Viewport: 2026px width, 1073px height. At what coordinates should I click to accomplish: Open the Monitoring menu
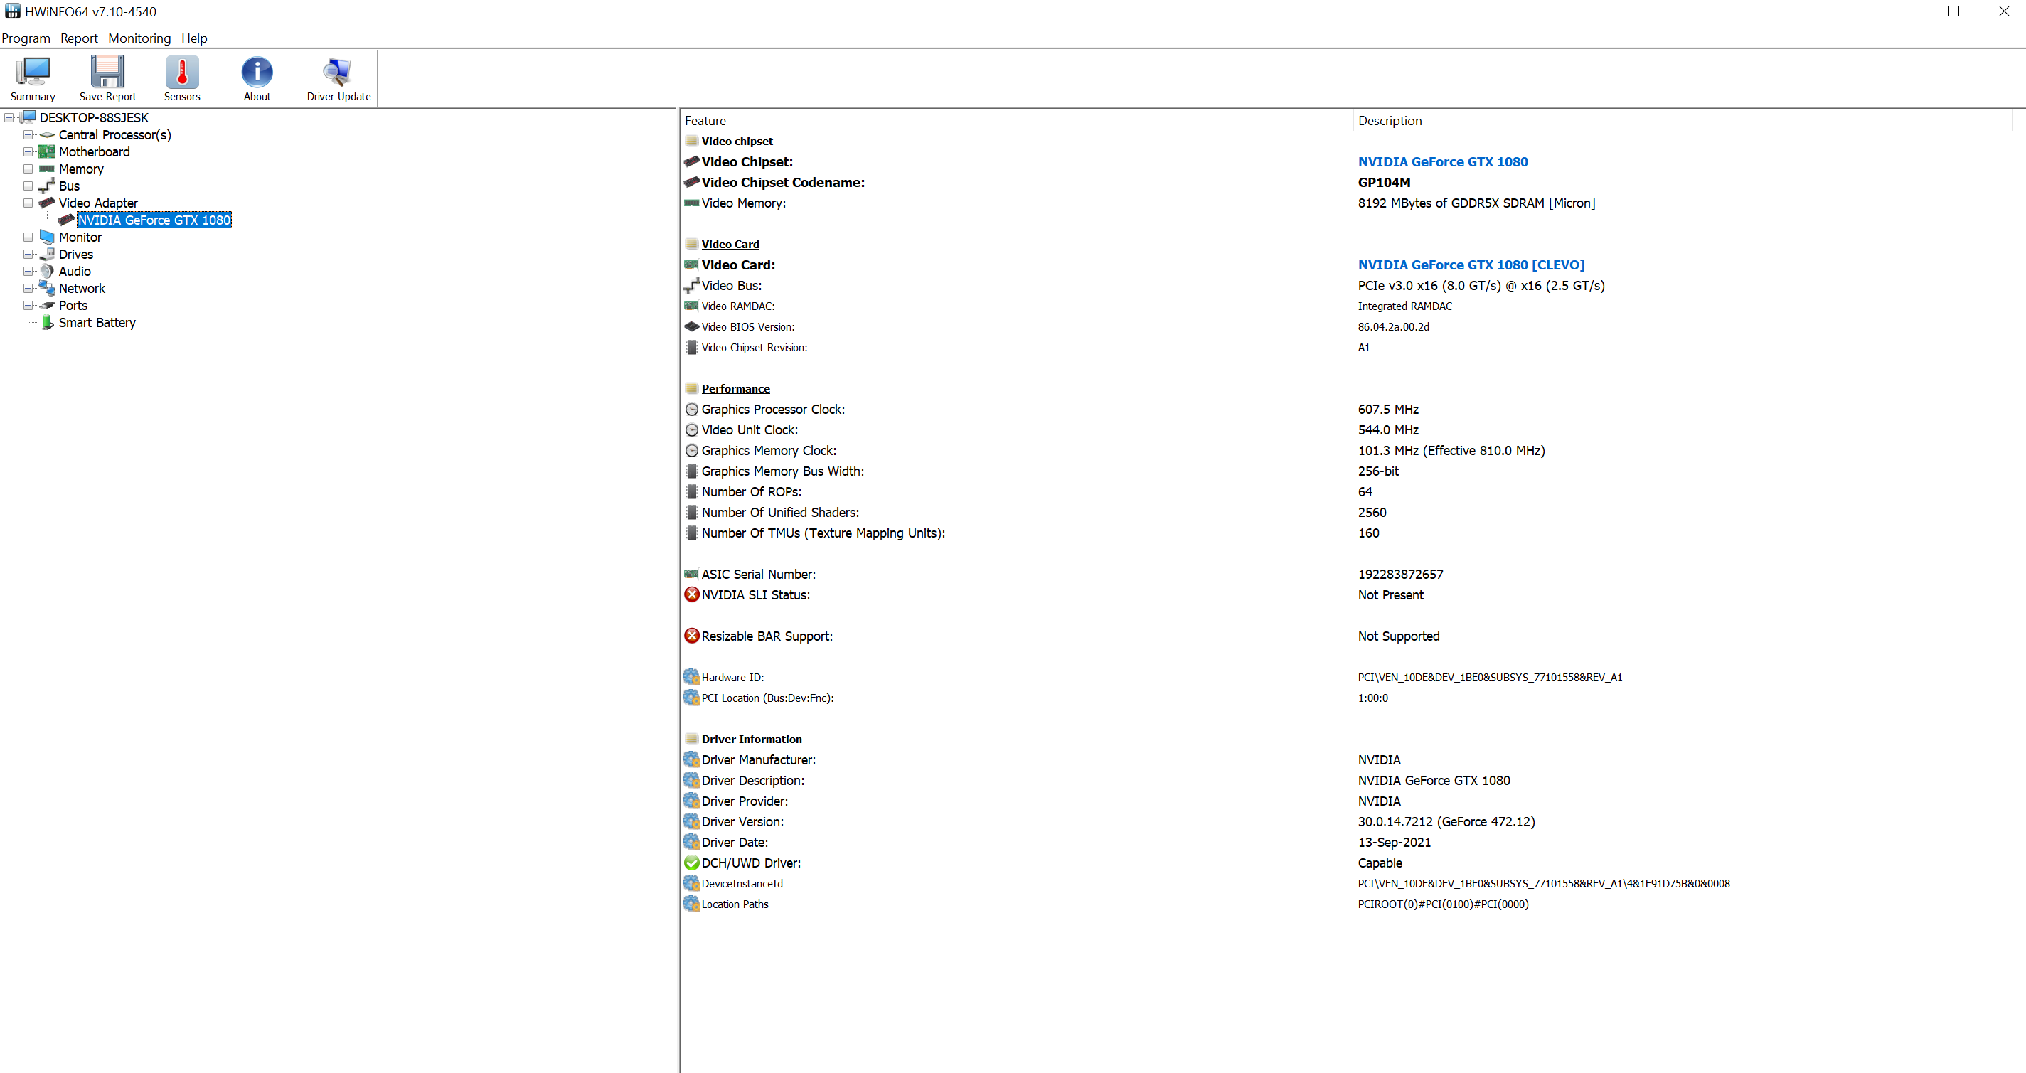click(x=139, y=38)
